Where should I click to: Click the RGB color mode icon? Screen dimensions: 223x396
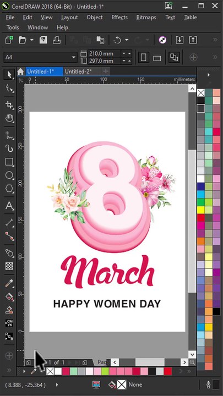[9, 336]
